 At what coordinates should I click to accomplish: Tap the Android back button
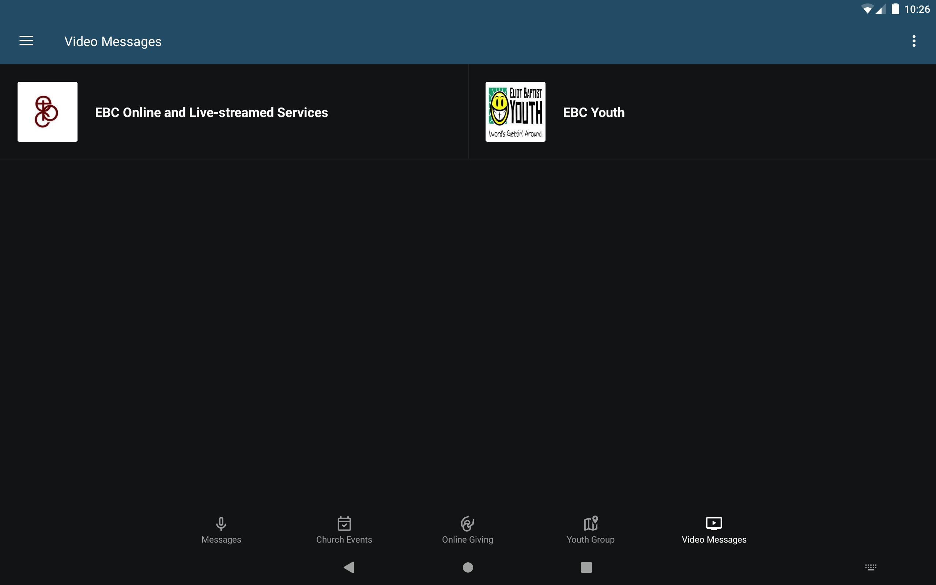pos(349,567)
